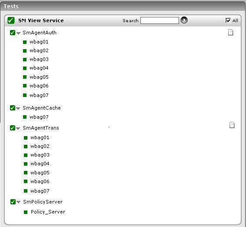Select wbag04 under SmAgentTrans
The width and height of the screenshot is (246, 227).
point(40,164)
